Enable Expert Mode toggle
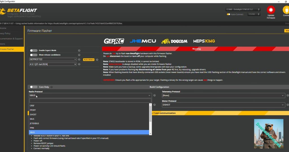Image resolution: width=289 pixels, height=152 pixels. (x=34, y=50)
